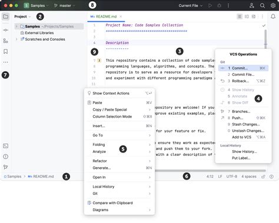The image size is (279, 223).
Task: Open the Diagrams submenu
Action: 119,210
